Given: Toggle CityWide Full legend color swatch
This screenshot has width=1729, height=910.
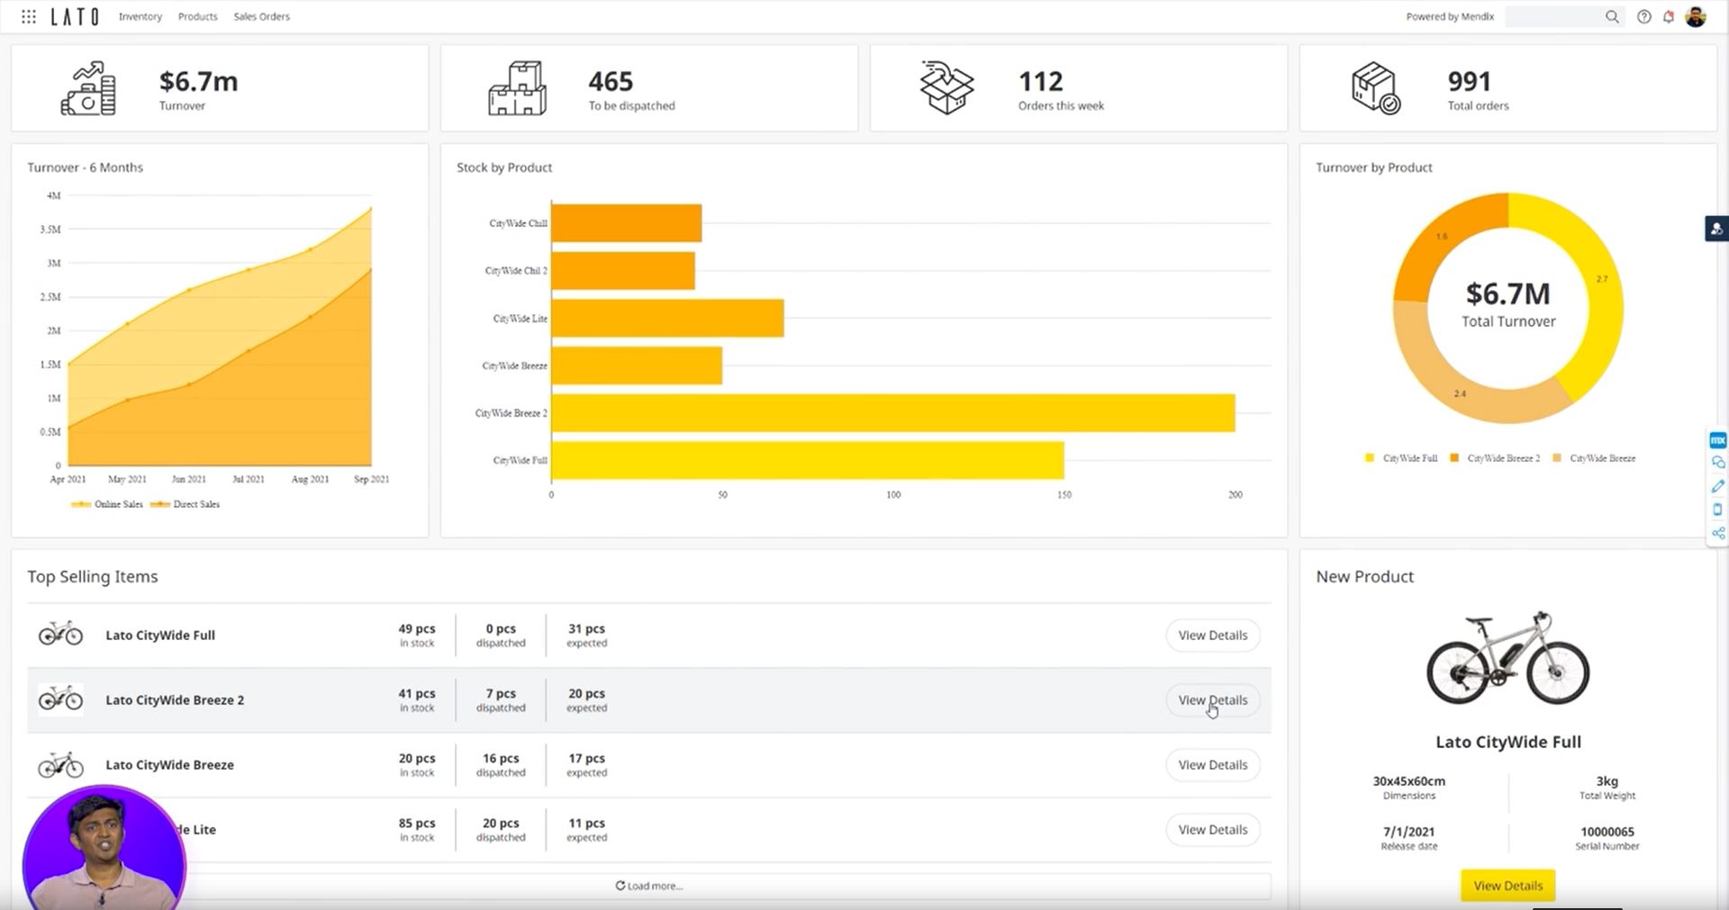Looking at the screenshot, I should coord(1370,458).
